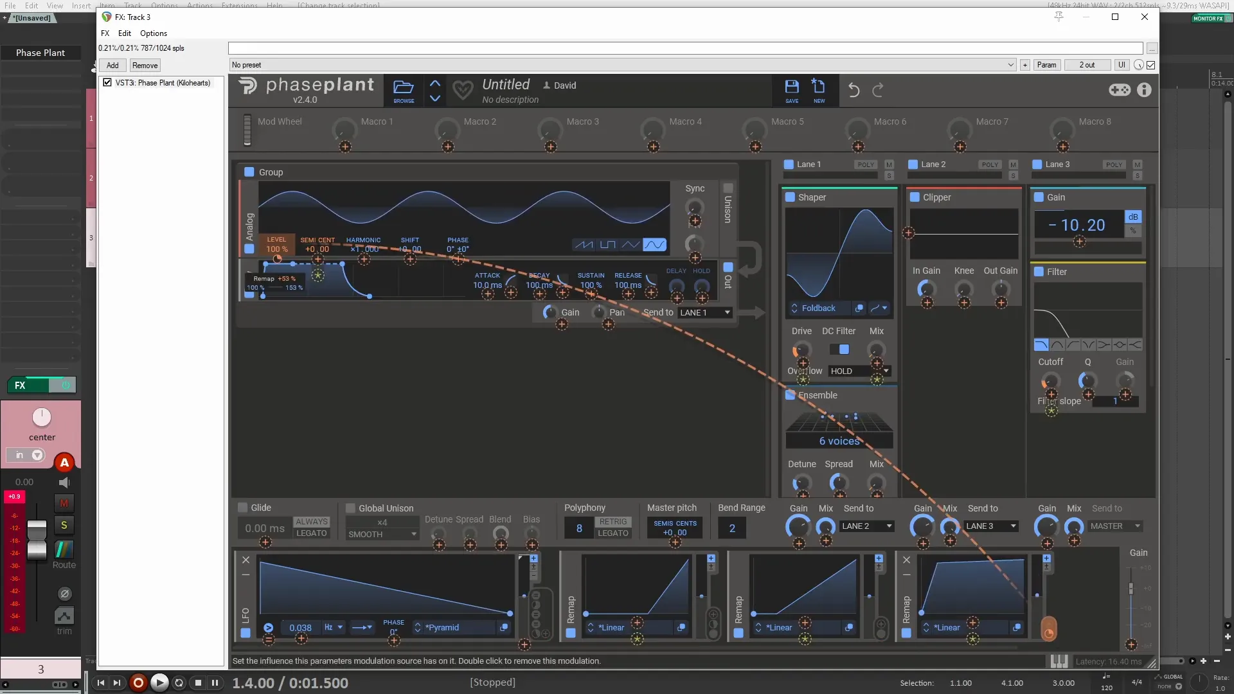The width and height of the screenshot is (1234, 694).
Task: Undo the last Phase Plant change
Action: [x=854, y=90]
